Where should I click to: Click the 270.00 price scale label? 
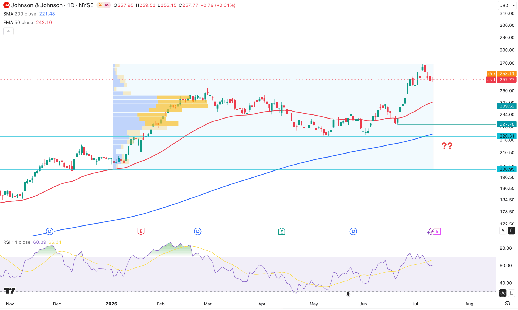coord(507,63)
